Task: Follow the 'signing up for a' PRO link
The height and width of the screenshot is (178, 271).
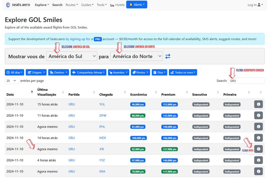Action: 79,39
